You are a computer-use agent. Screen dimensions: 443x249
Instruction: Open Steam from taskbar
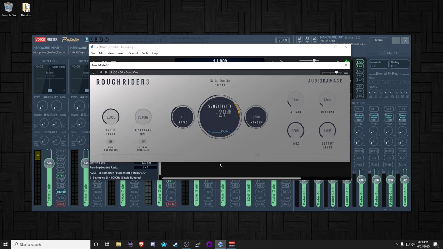point(175,245)
